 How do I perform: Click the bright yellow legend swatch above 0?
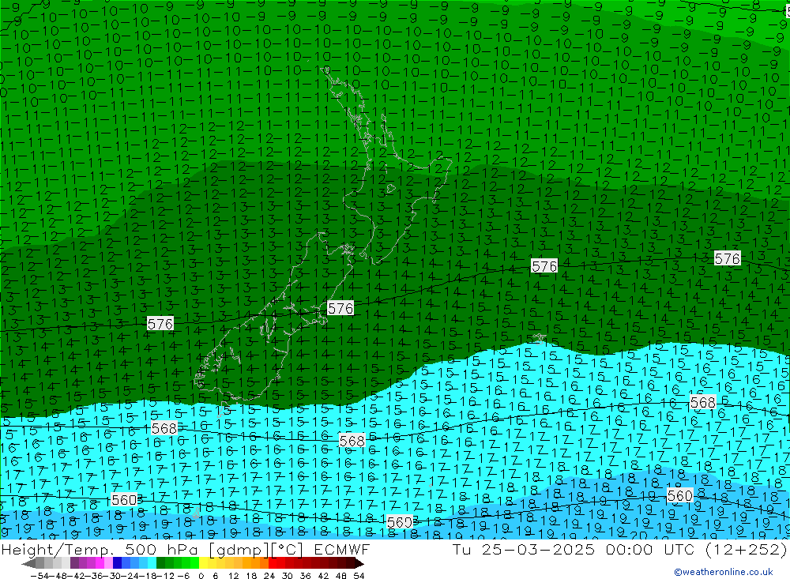(204, 563)
